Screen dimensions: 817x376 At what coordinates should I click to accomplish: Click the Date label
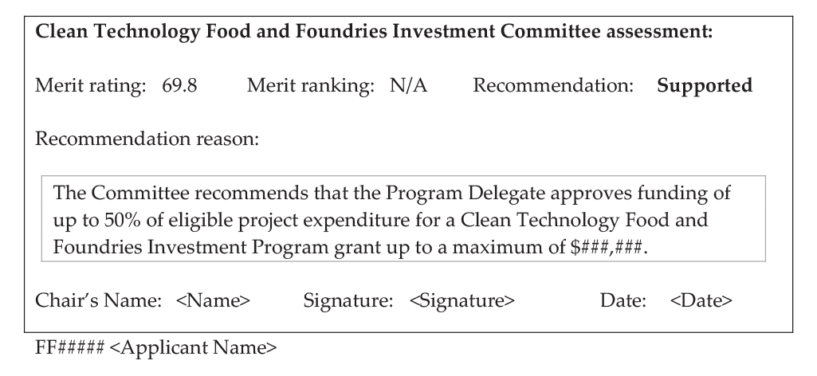tap(623, 300)
